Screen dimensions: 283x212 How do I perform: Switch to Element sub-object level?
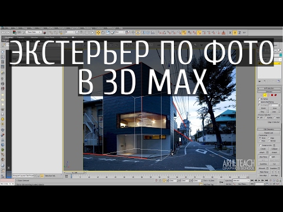point(276,95)
